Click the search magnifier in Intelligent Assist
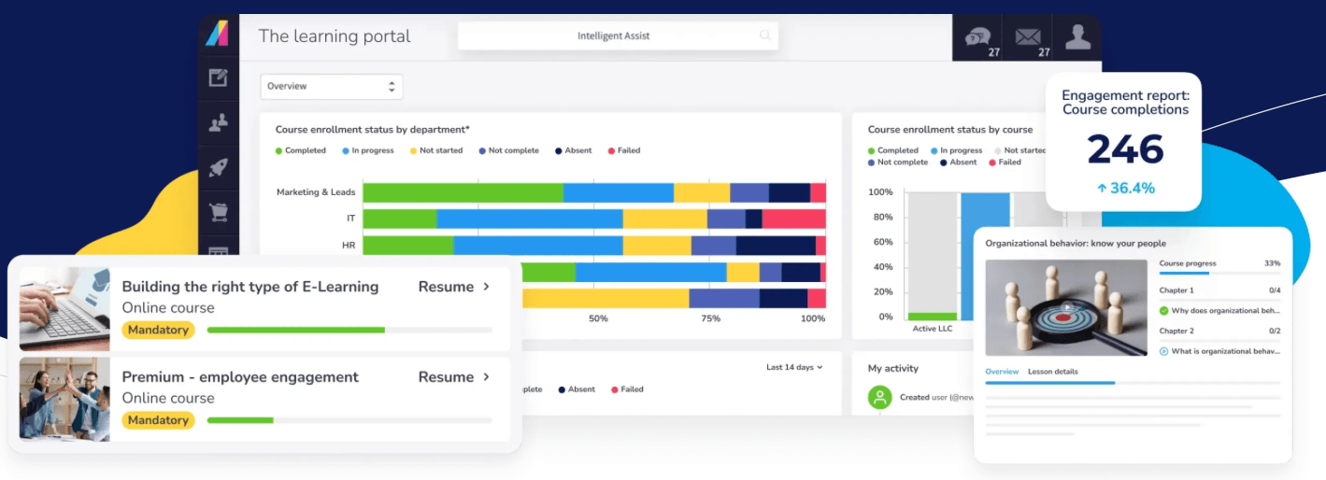This screenshot has width=1326, height=480. [x=765, y=36]
